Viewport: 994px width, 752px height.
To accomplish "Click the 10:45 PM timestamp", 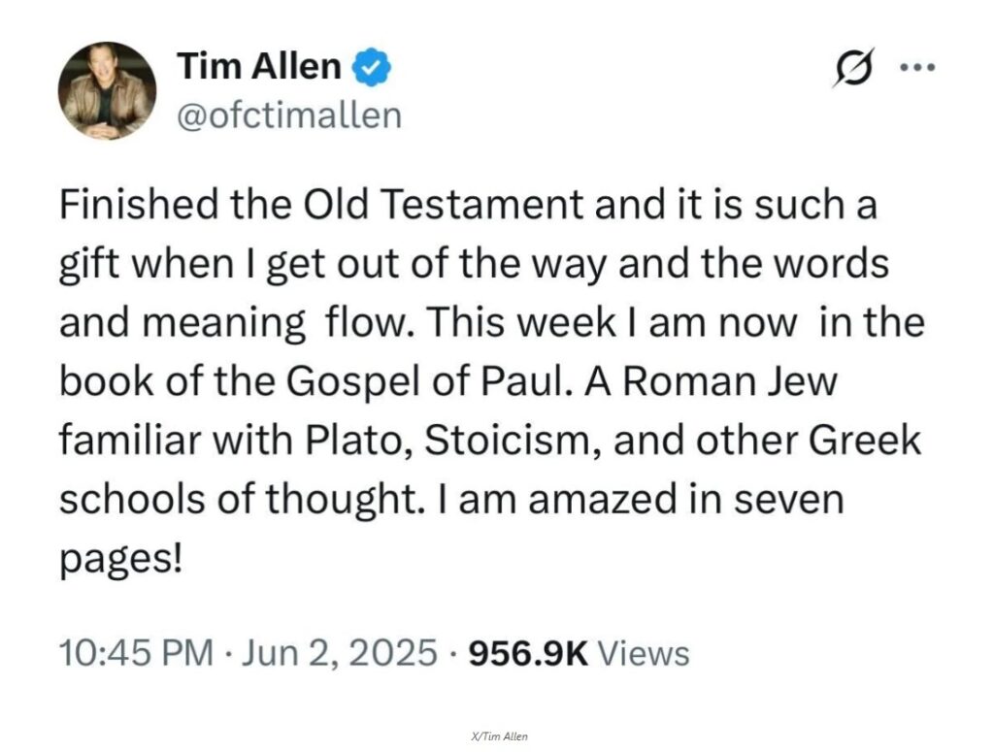I will point(136,652).
